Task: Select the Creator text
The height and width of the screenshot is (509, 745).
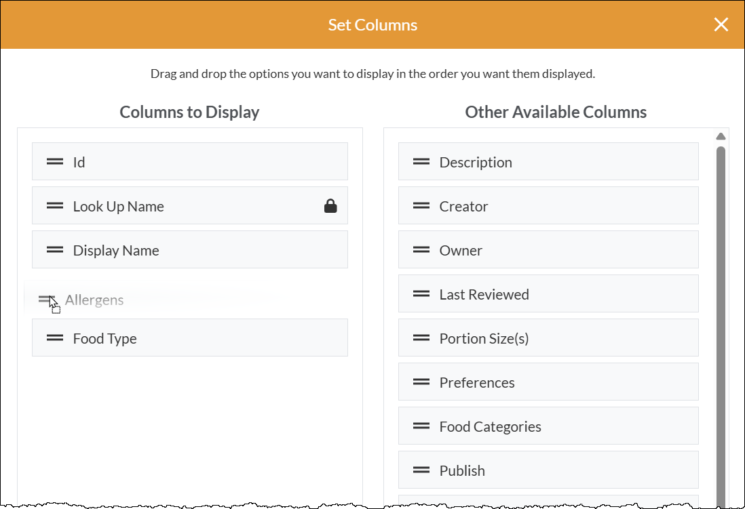Action: pos(463,207)
